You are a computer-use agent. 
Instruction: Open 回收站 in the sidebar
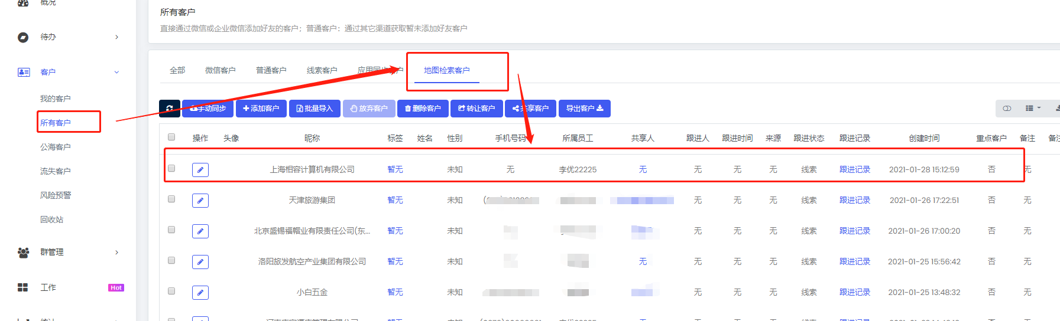point(52,220)
